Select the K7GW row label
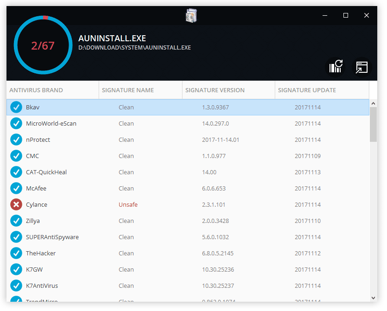The image size is (387, 311). coord(34,270)
